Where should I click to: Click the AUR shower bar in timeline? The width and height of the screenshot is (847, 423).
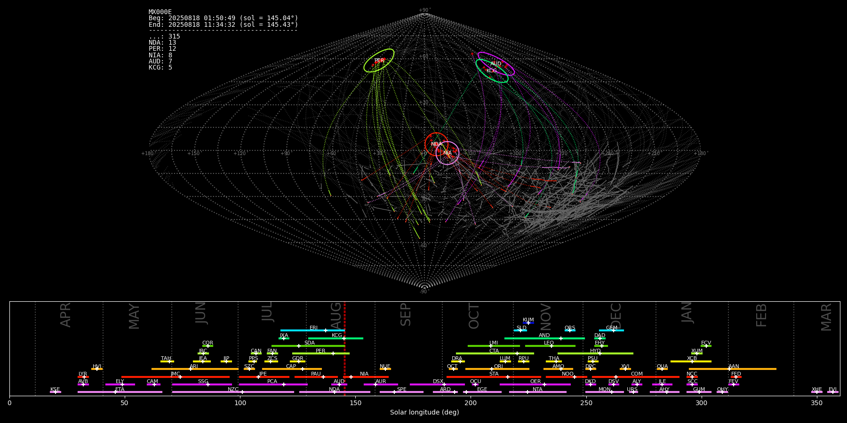tap(381, 384)
